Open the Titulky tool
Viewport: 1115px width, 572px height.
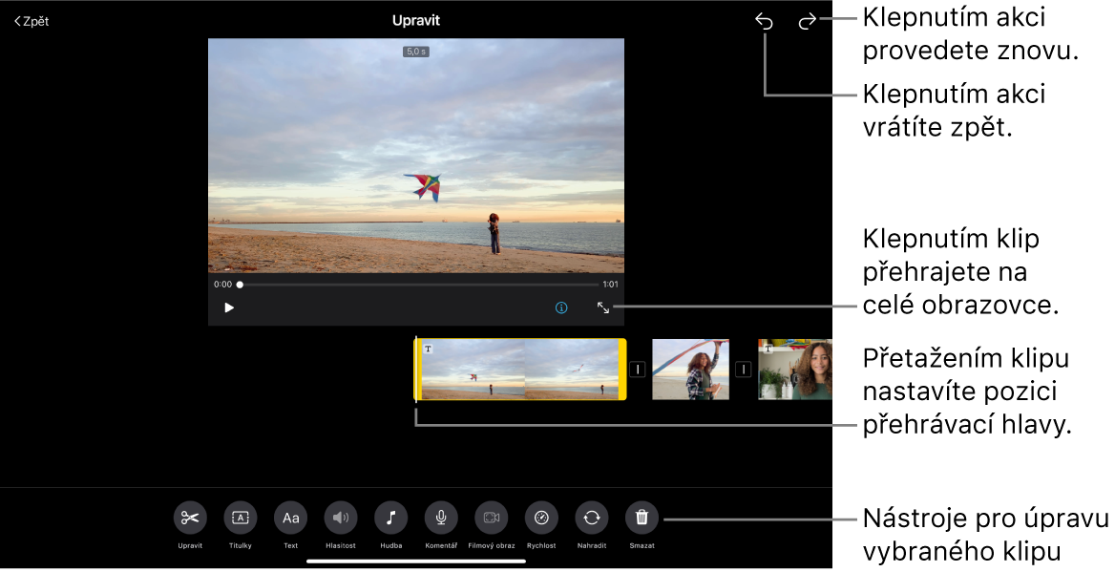coord(241,518)
